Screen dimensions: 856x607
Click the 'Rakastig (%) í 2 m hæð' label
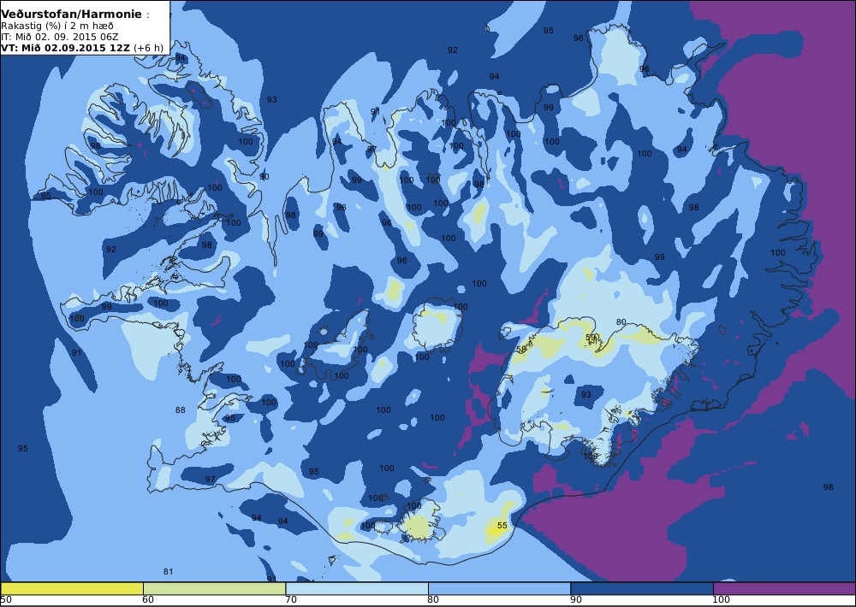[x=57, y=27]
